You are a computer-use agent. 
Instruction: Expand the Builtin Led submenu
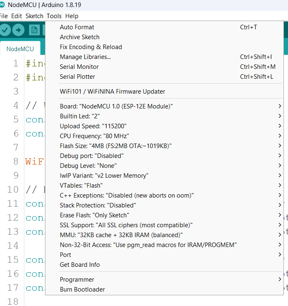pos(164,116)
